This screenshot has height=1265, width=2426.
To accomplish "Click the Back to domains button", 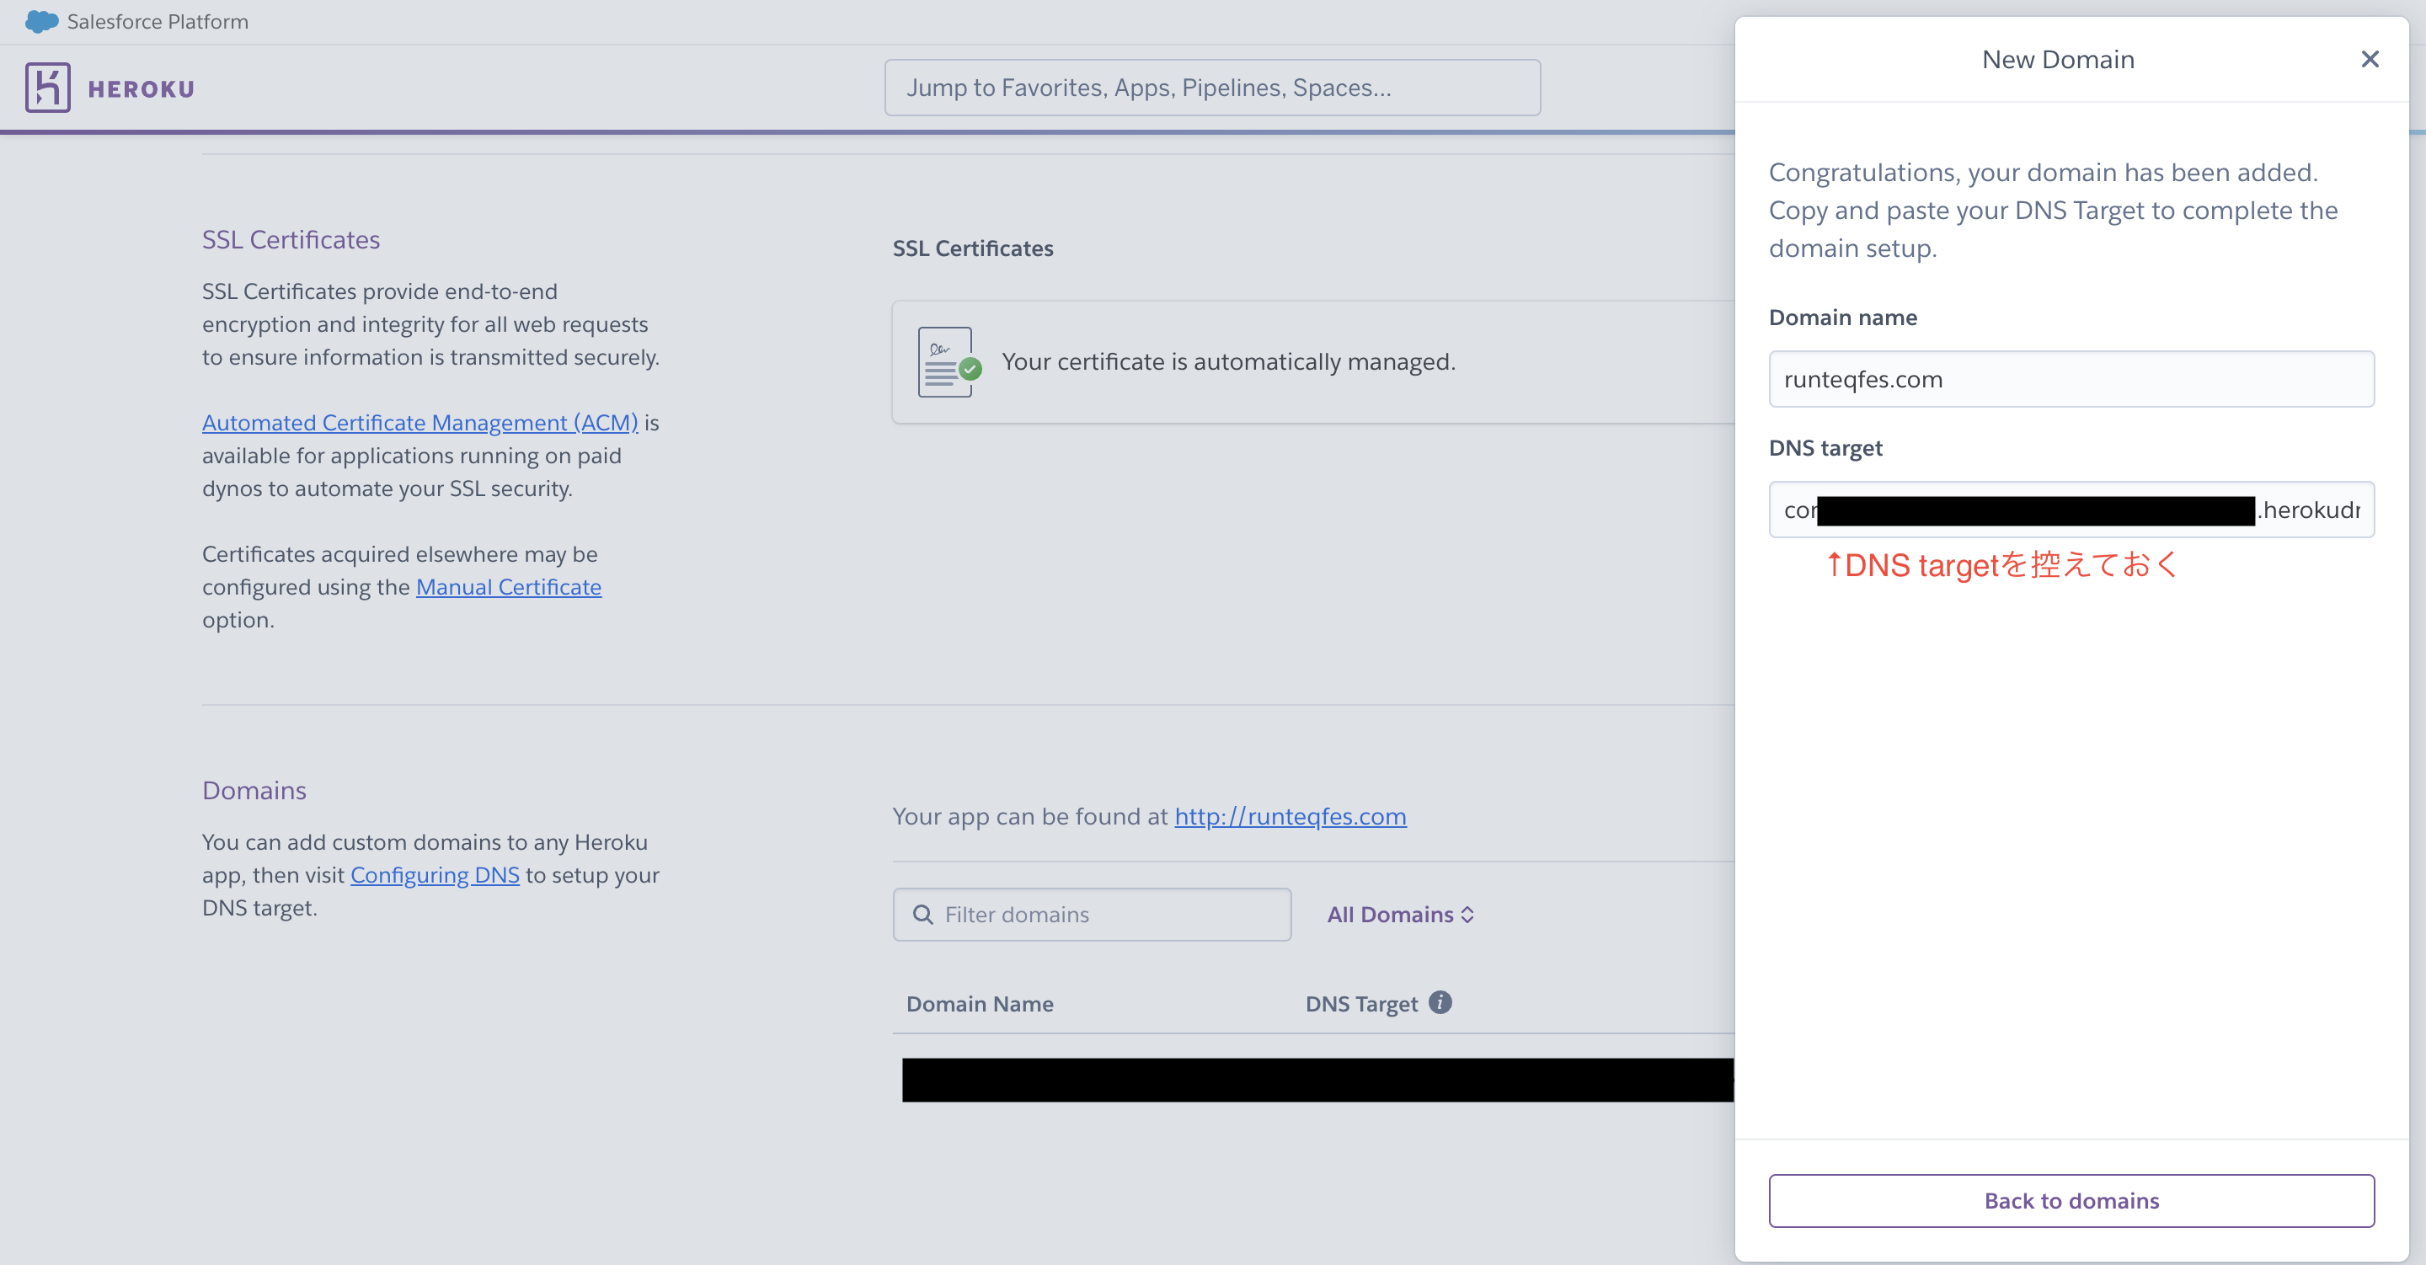I will (x=2071, y=1200).
